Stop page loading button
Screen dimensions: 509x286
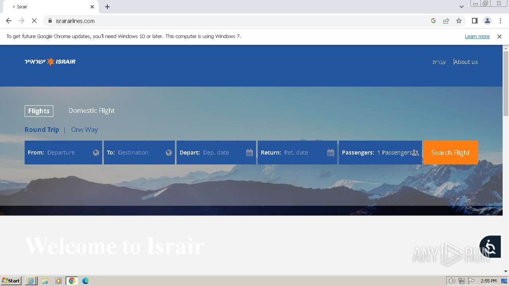click(34, 21)
